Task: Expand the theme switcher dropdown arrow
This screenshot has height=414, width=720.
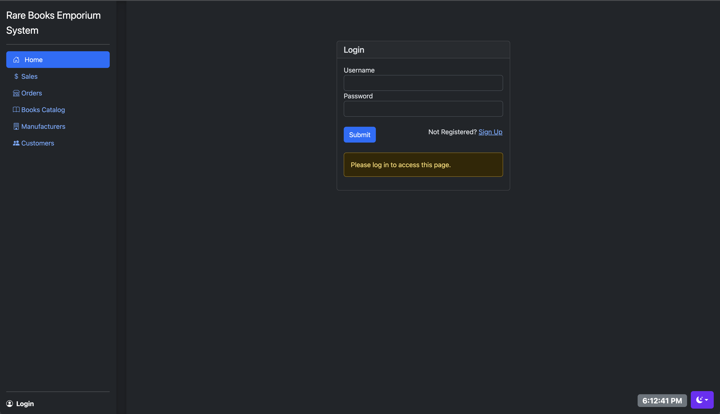Action: pos(706,400)
